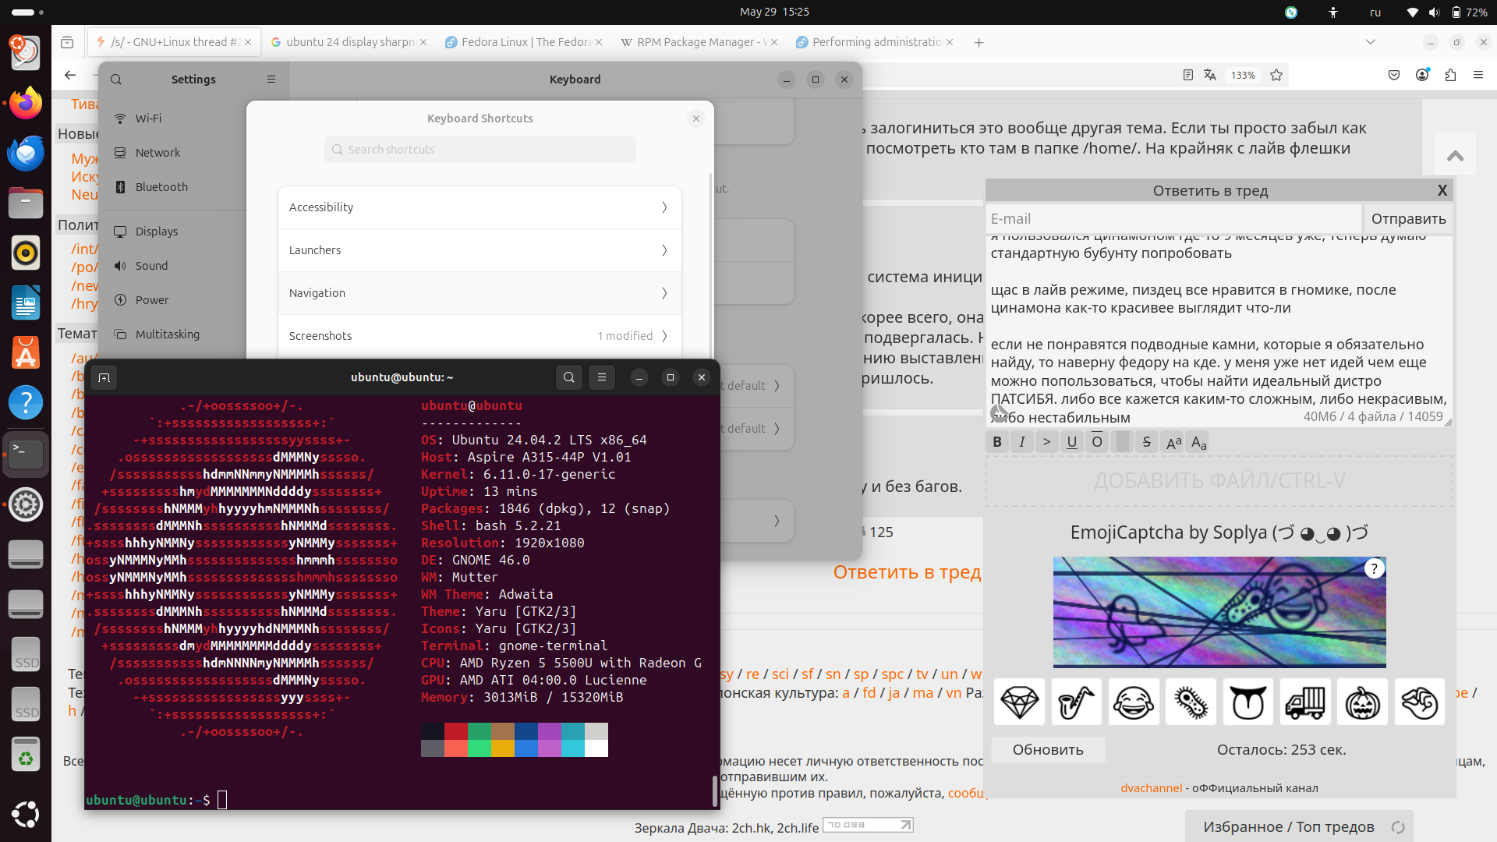Switch to the RPM Package Manager tab
1497x842 pixels.
(699, 42)
